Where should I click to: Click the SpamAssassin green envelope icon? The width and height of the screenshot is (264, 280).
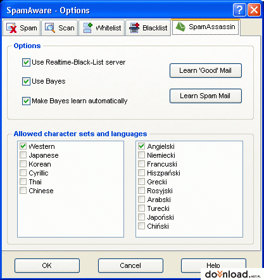pos(180,27)
